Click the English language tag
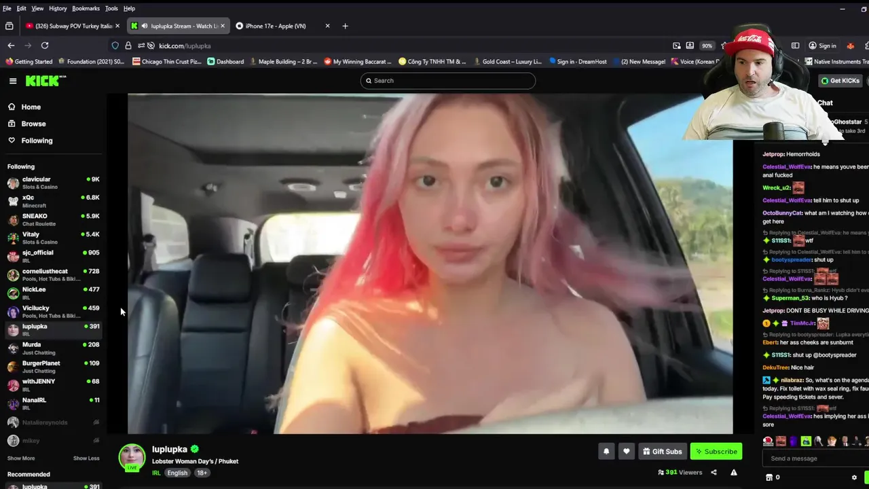The width and height of the screenshot is (869, 489). [177, 473]
